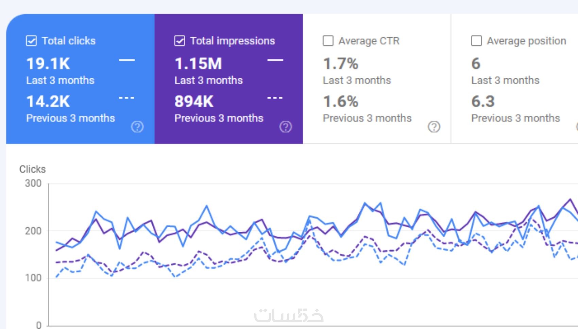Click the solid line legend beside 19.1K

pos(127,60)
